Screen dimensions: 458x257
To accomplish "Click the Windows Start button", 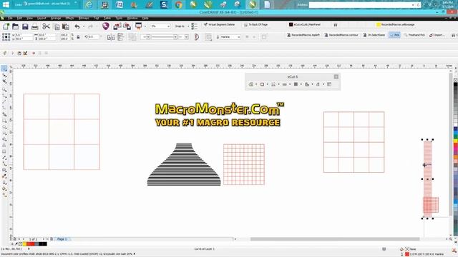I will pos(6,4).
